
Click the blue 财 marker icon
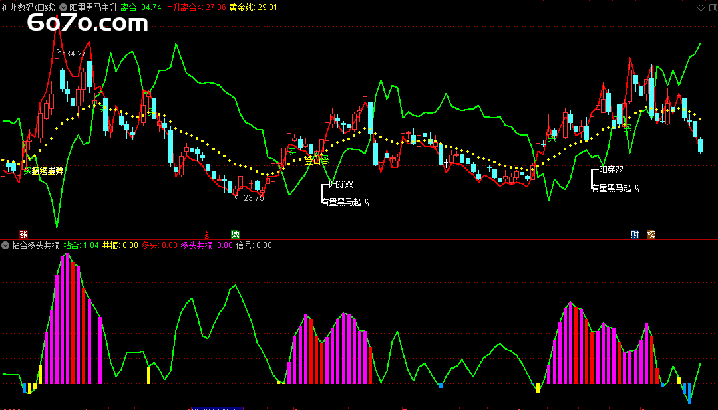click(x=635, y=235)
